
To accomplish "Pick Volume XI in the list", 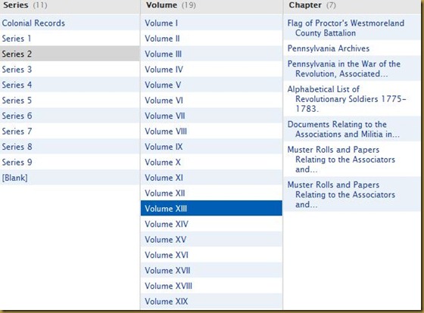I will coord(211,178).
